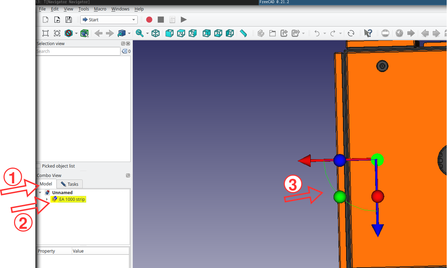Click the Fit all view icon

pyautogui.click(x=46, y=33)
